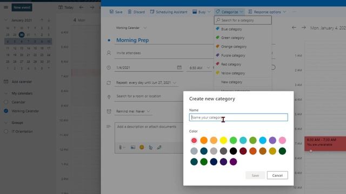Open the Response options dropdown
346x194 pixels.
267,12
